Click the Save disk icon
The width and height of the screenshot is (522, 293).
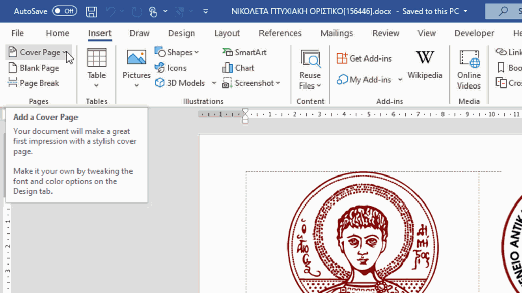91,12
